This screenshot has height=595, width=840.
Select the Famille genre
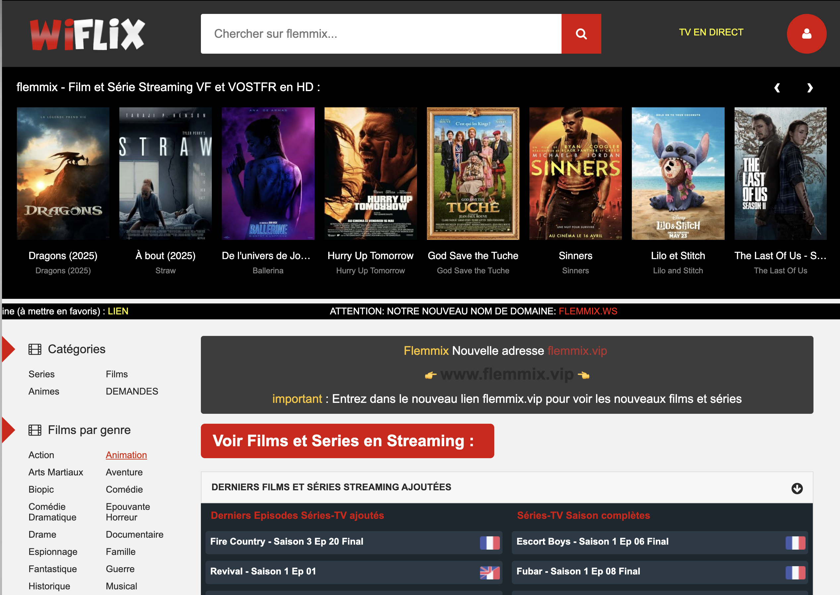121,552
